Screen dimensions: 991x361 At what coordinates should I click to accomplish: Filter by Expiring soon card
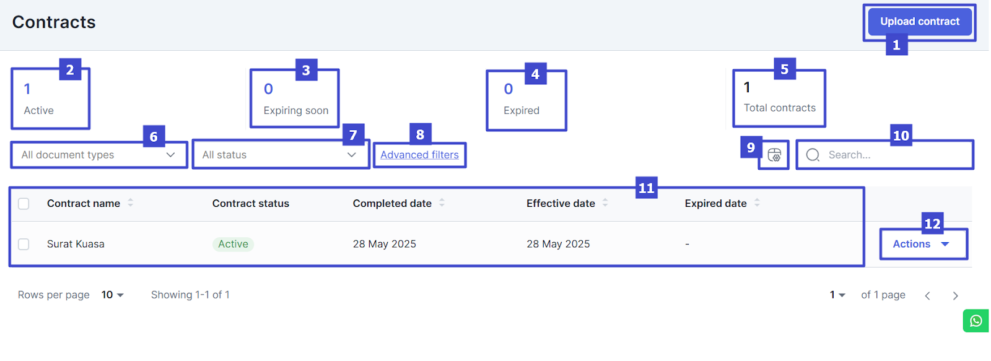point(295,99)
